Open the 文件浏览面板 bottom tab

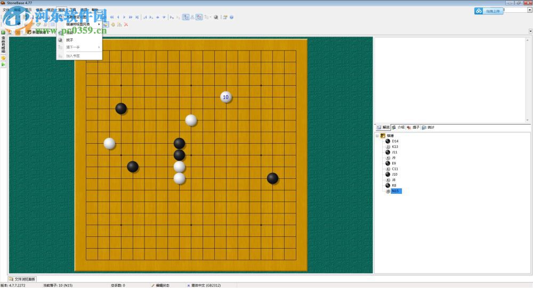tap(22, 279)
